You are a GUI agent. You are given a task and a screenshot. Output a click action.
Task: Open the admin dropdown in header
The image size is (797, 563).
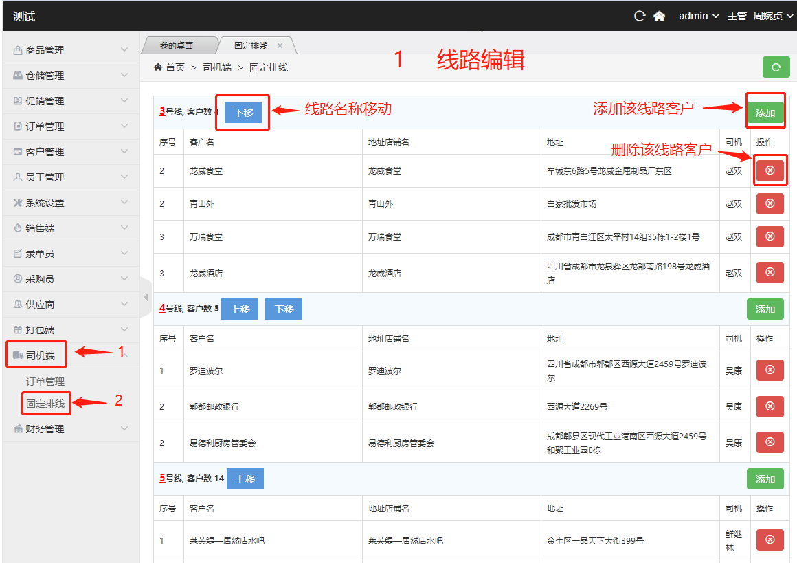tap(699, 16)
